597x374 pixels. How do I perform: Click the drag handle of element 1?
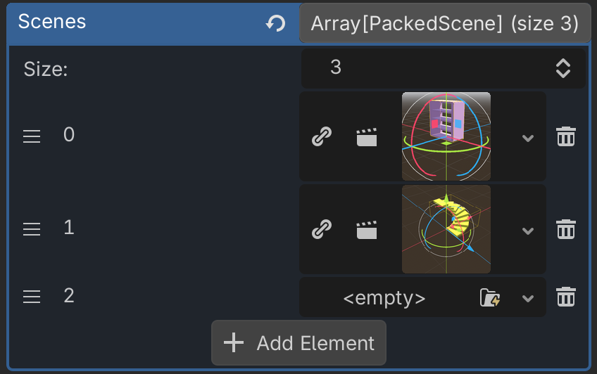click(32, 229)
